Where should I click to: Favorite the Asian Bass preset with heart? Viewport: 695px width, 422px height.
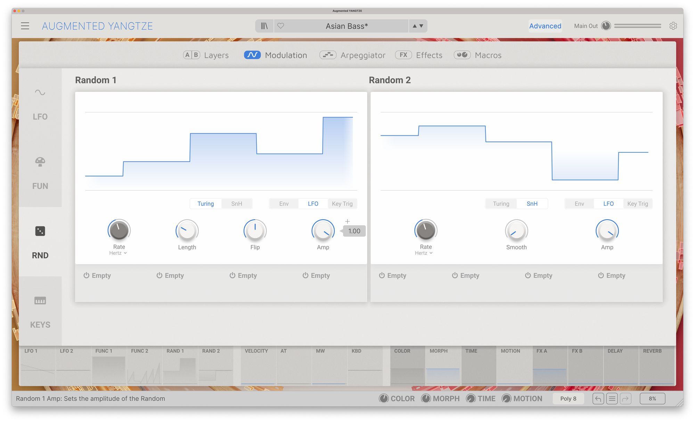click(x=281, y=26)
